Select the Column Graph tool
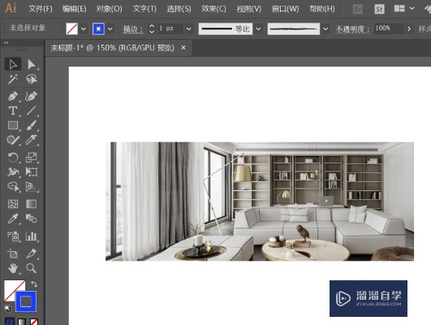The height and width of the screenshot is (325, 431). [x=32, y=236]
